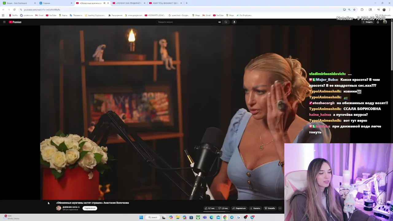The width and height of the screenshot is (393, 221).
Task: Like the video with thumbs up
Action: 210,208
